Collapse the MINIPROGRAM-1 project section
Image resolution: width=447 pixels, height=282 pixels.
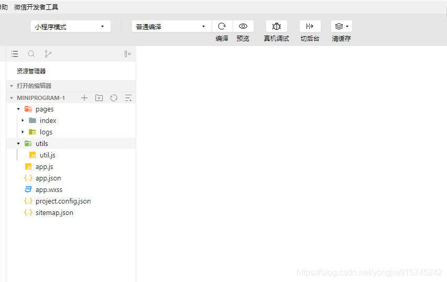pyautogui.click(x=12, y=98)
